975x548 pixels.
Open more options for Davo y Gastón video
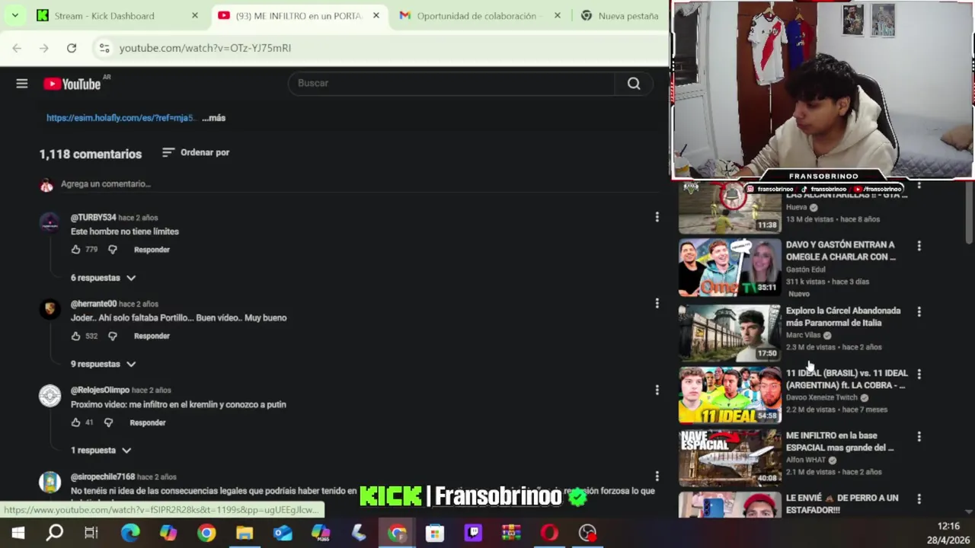(919, 247)
